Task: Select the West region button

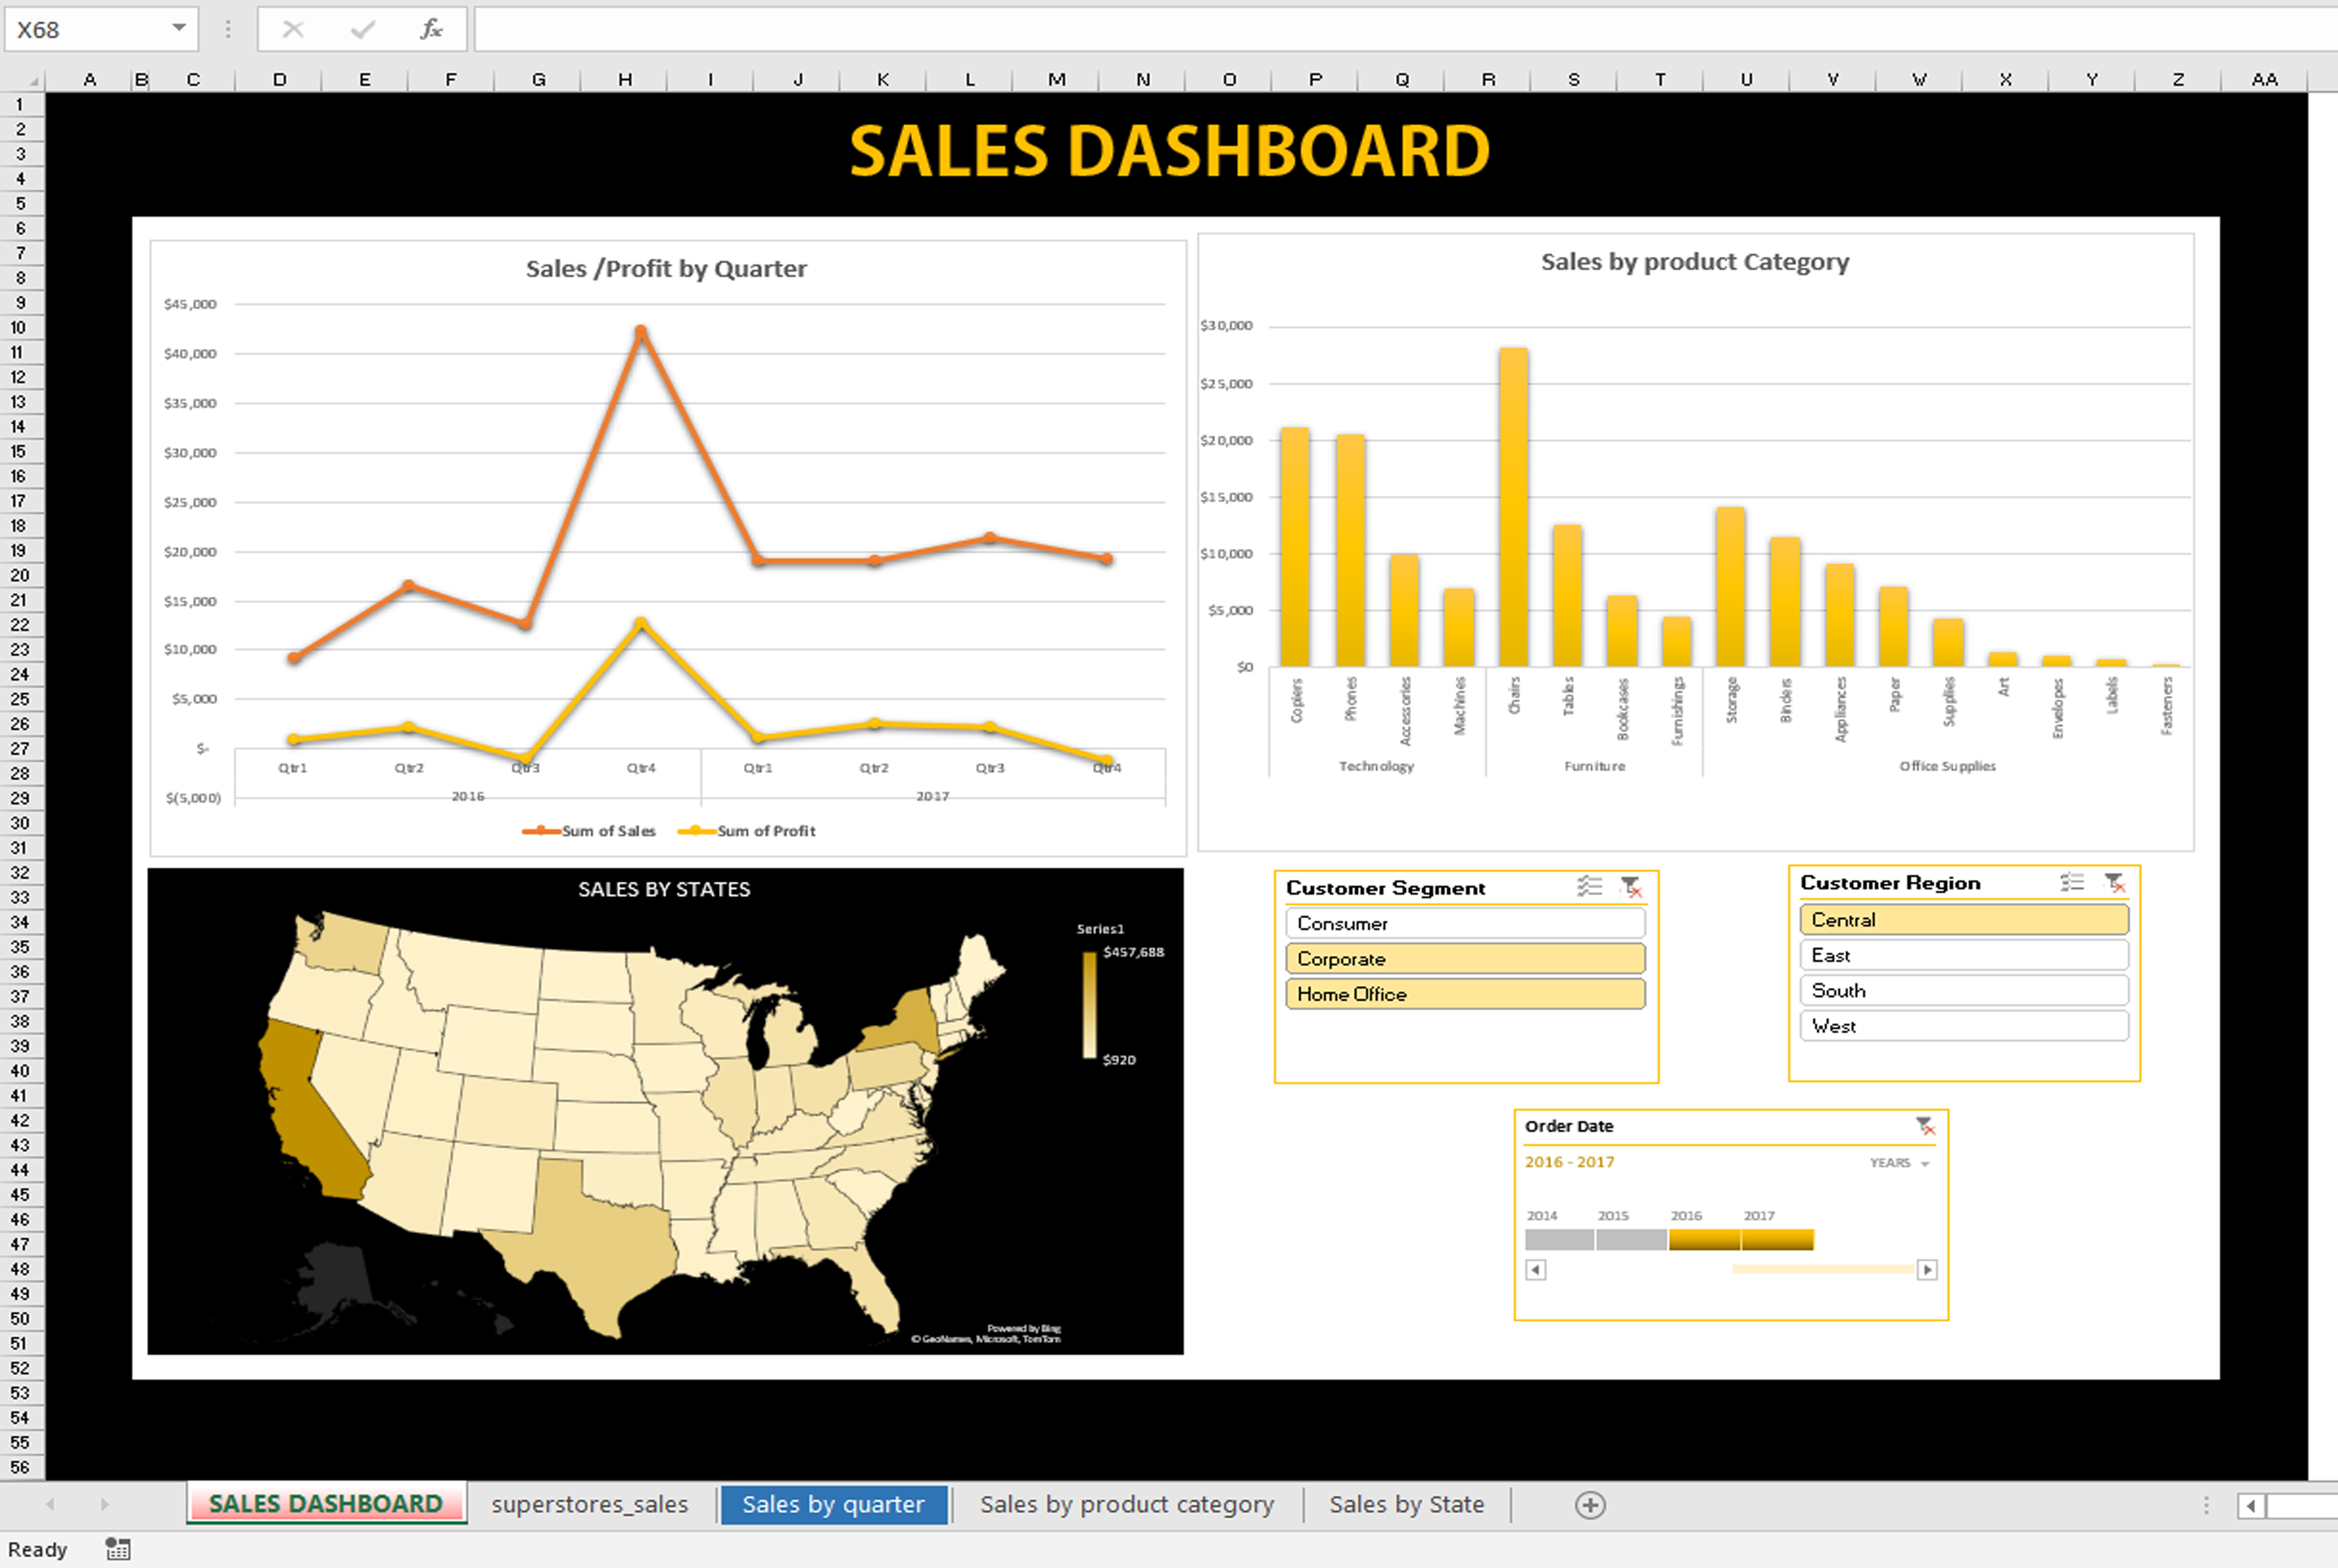Action: click(x=1963, y=1026)
